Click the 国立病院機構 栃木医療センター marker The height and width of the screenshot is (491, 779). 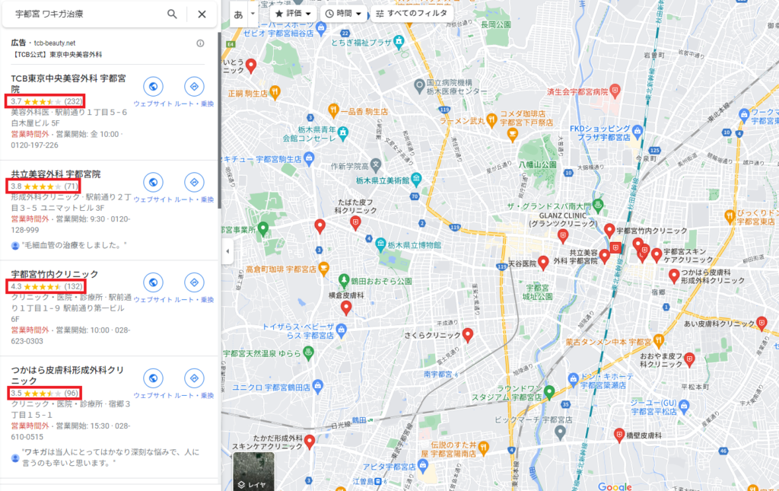(x=420, y=86)
